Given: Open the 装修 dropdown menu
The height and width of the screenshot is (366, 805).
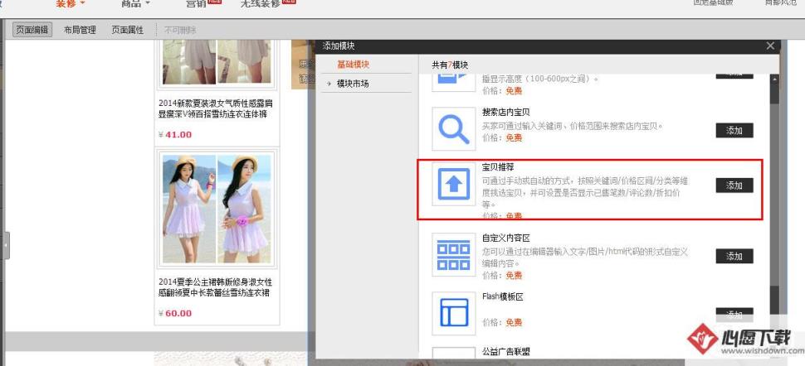Looking at the screenshot, I should coord(71,3).
